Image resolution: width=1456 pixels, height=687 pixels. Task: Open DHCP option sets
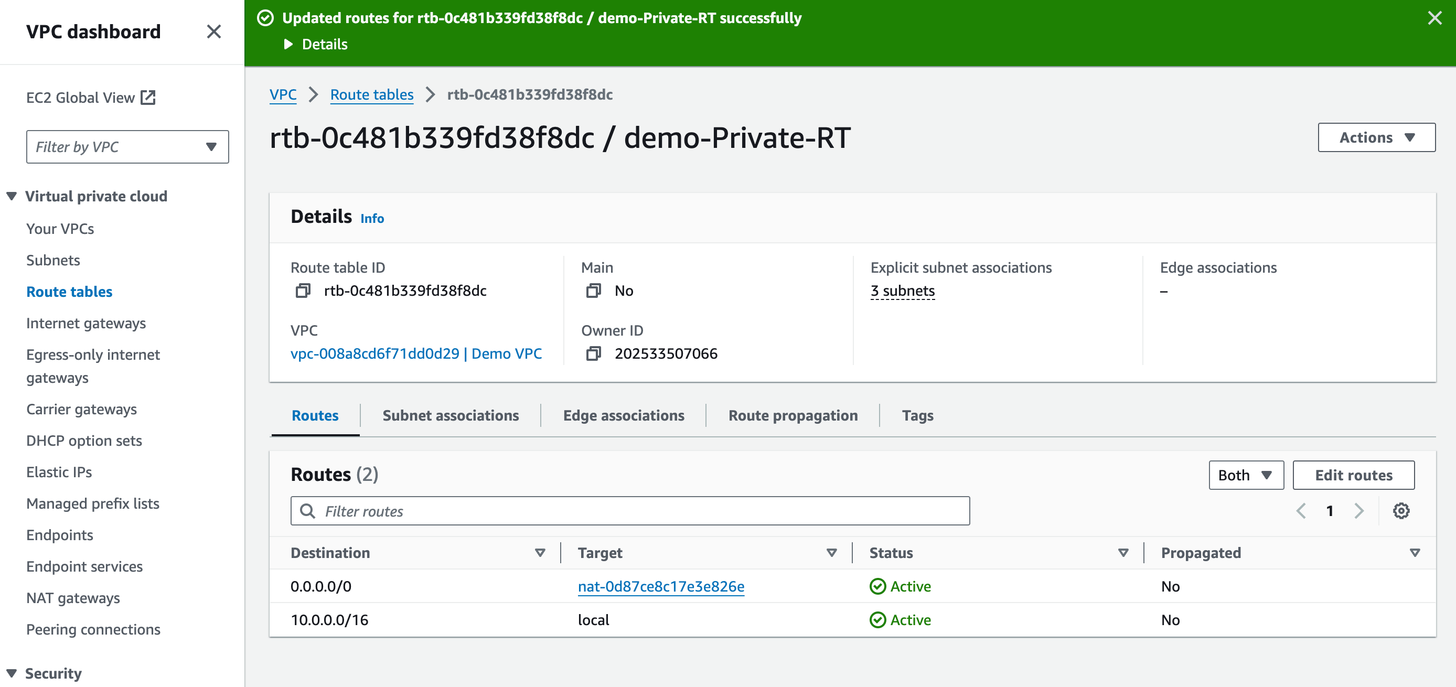pyautogui.click(x=83, y=441)
